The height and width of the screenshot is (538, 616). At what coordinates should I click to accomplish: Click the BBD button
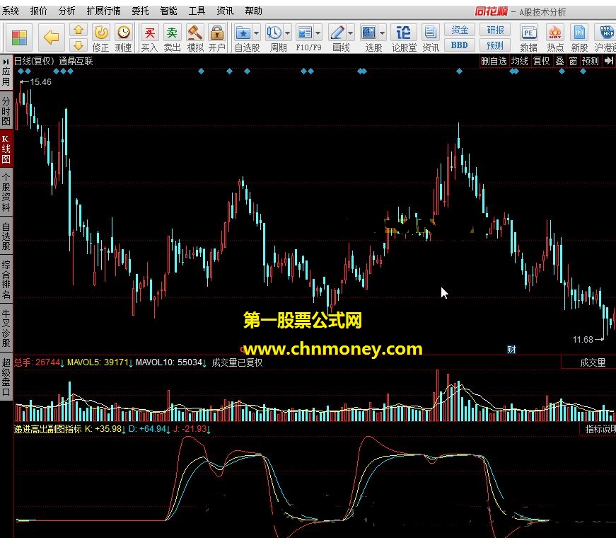(459, 45)
